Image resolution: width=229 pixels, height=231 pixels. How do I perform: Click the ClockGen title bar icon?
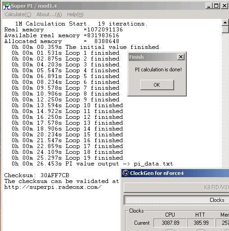[126, 173]
